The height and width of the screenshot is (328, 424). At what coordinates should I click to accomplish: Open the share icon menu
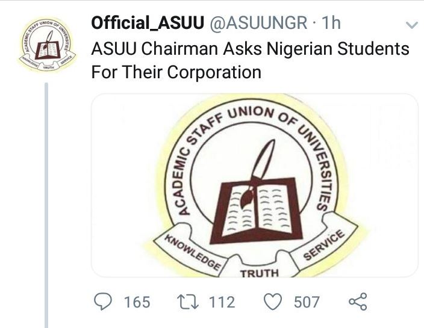358,302
